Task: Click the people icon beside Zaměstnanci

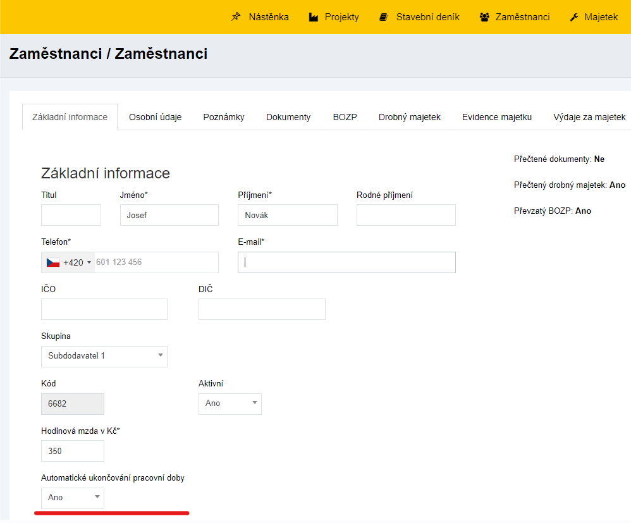Action: pyautogui.click(x=484, y=17)
